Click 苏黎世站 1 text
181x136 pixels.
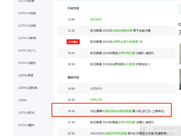point(143,64)
